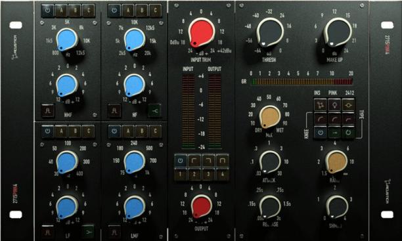Screen dimensions: 402x241
Task: Select preset A in the LF band
Action: (x=62, y=131)
